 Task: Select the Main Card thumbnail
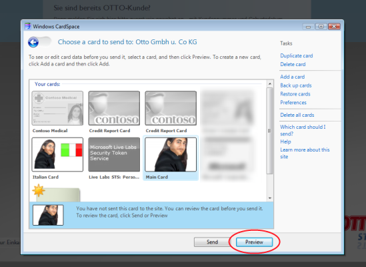[171, 155]
